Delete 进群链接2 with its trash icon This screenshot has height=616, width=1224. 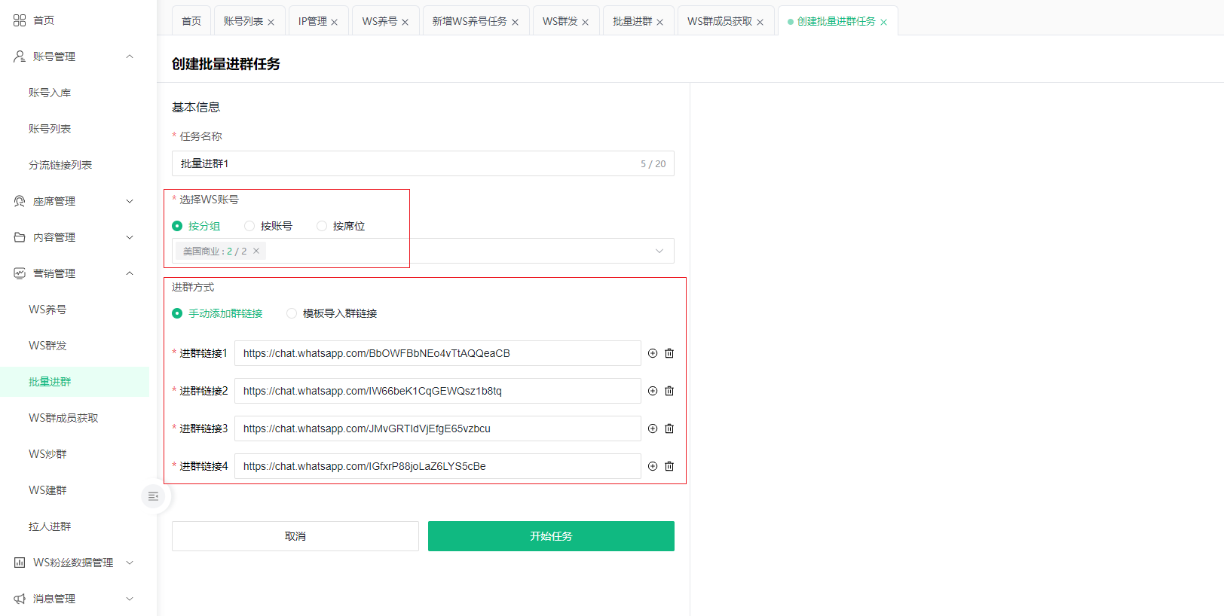pos(669,391)
